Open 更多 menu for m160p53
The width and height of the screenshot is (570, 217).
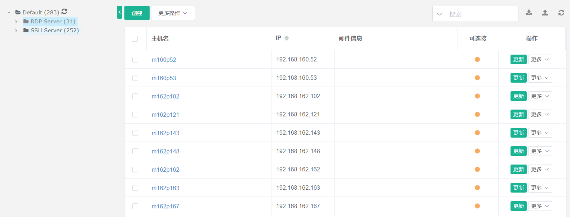540,78
